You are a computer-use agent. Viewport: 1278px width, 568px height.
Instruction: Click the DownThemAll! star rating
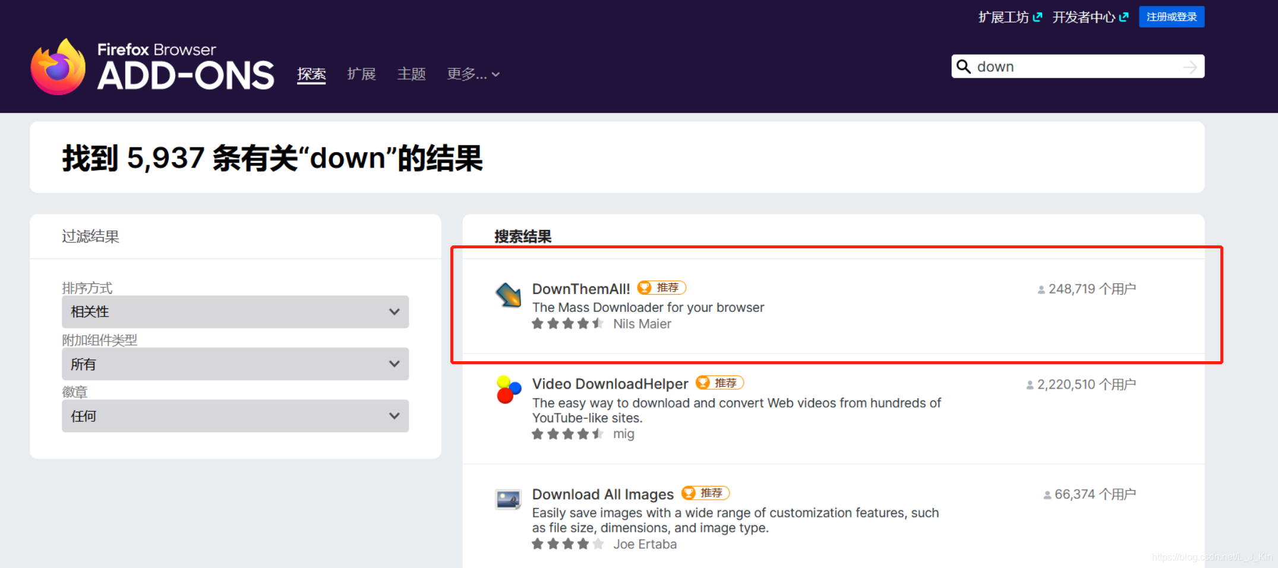pos(567,324)
